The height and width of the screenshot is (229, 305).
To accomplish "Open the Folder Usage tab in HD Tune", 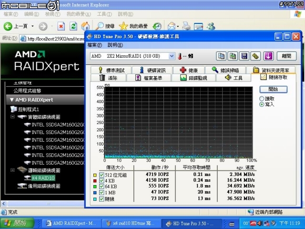I will (x=271, y=70).
